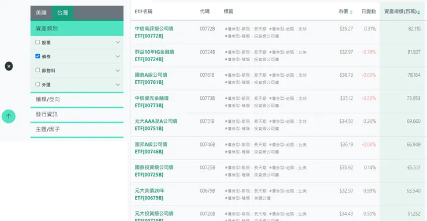427x221 pixels.
Task: Check the 外匯 checkbox
Action: click(x=38, y=84)
